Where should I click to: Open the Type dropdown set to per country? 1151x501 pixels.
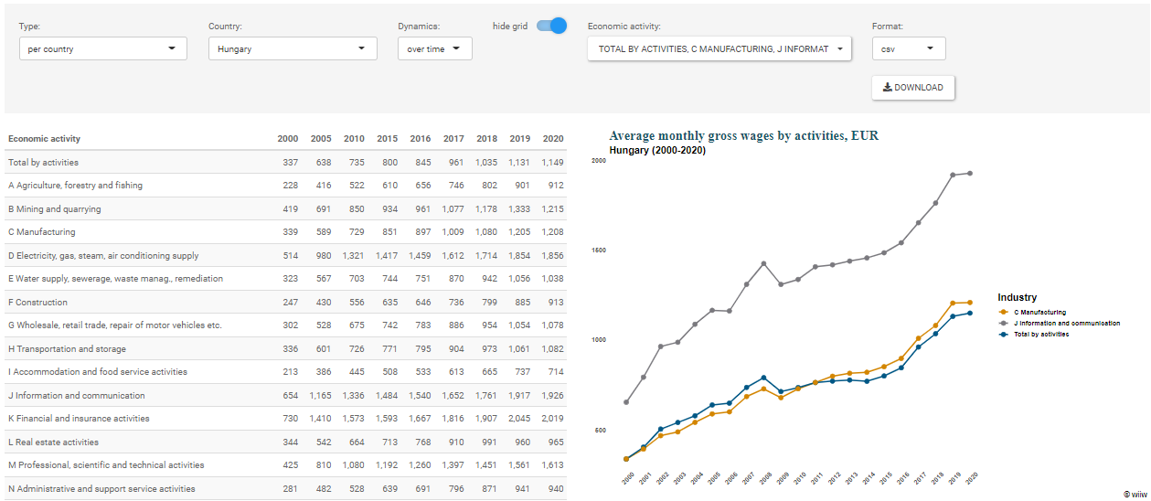pos(102,48)
